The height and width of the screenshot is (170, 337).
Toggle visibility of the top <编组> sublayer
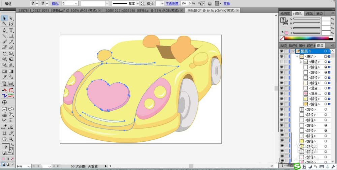coord(282,57)
